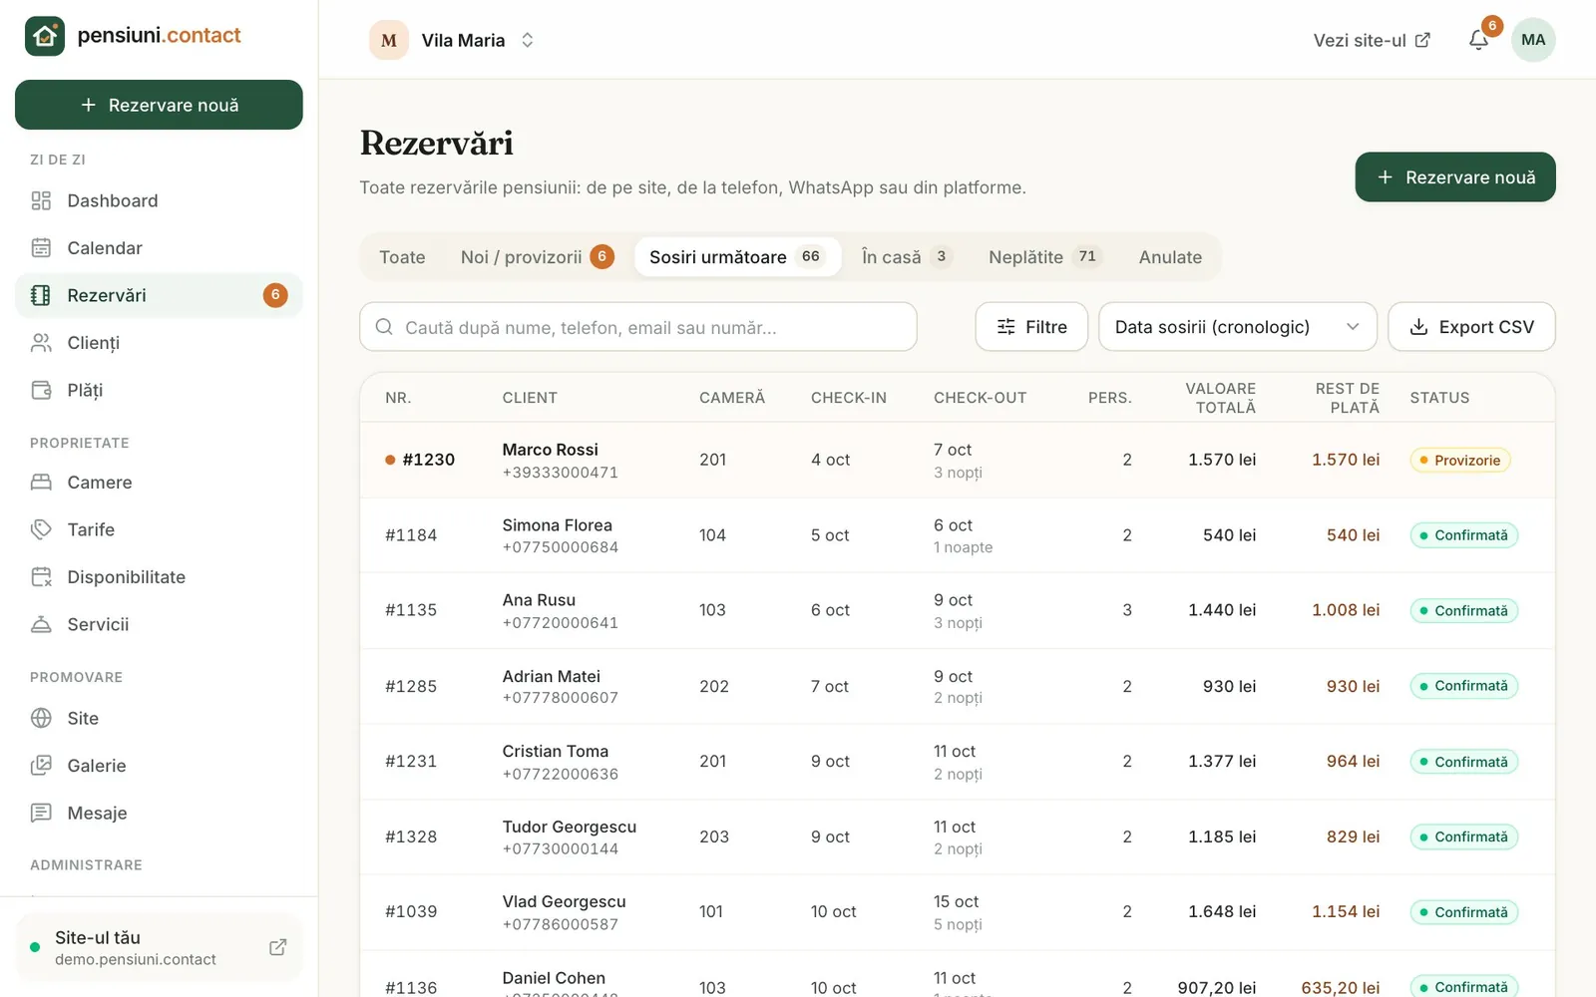This screenshot has width=1596, height=997.
Task: Open the Filtre button
Action: 1031,327
